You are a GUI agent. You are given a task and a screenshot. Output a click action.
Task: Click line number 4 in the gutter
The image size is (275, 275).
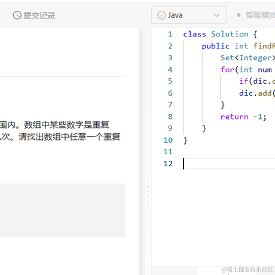(x=170, y=69)
